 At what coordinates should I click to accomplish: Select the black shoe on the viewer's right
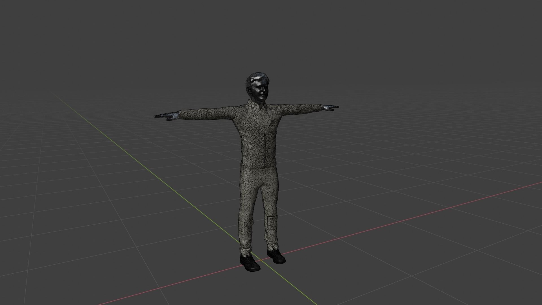(276, 256)
